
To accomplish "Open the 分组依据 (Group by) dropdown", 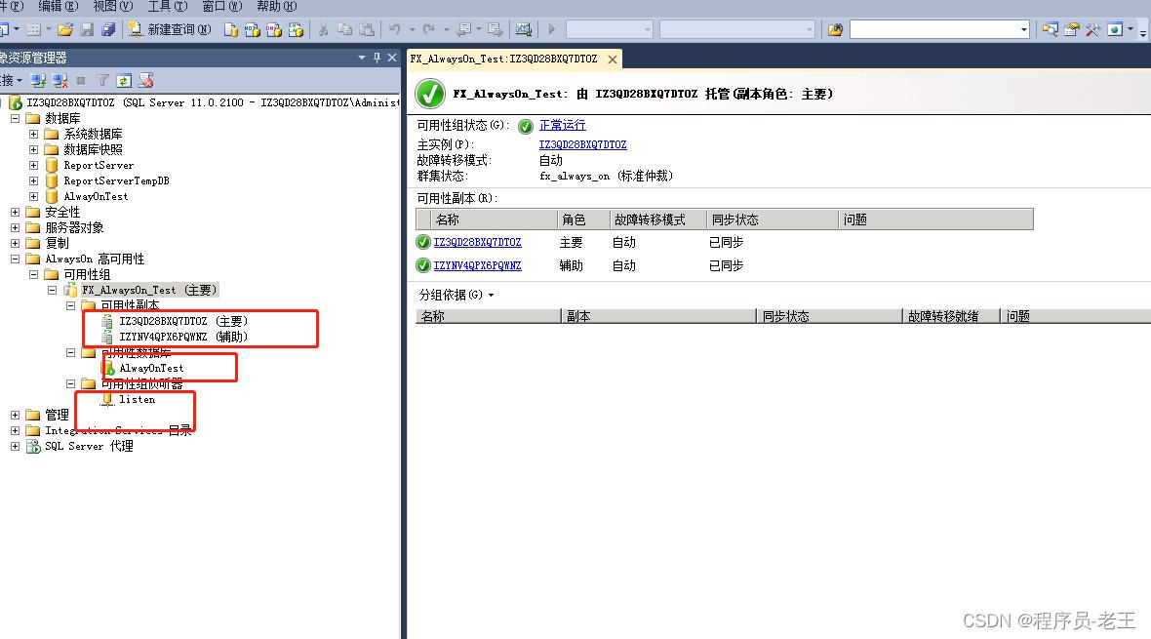I will click(x=456, y=295).
